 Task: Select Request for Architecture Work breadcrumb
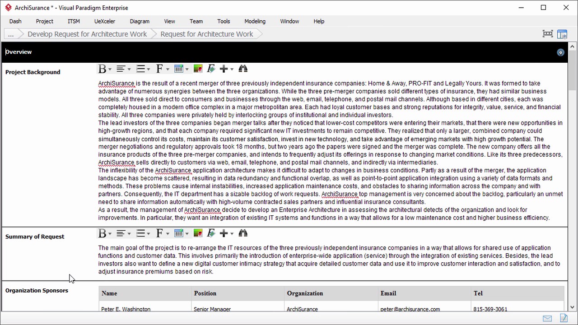tap(207, 34)
